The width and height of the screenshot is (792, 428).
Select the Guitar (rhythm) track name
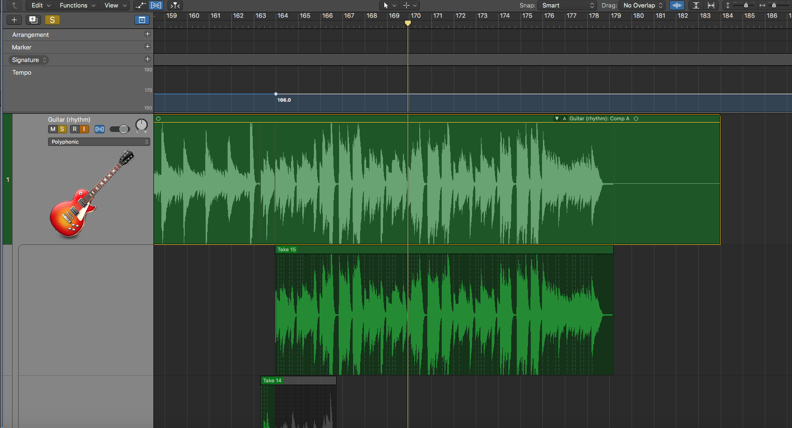tap(69, 120)
